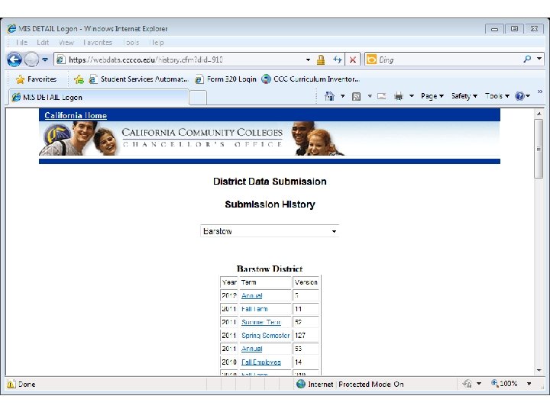Image resolution: width=550 pixels, height=412 pixels.
Task: Click Internet Protected Mode status text
Action: pyautogui.click(x=356, y=385)
